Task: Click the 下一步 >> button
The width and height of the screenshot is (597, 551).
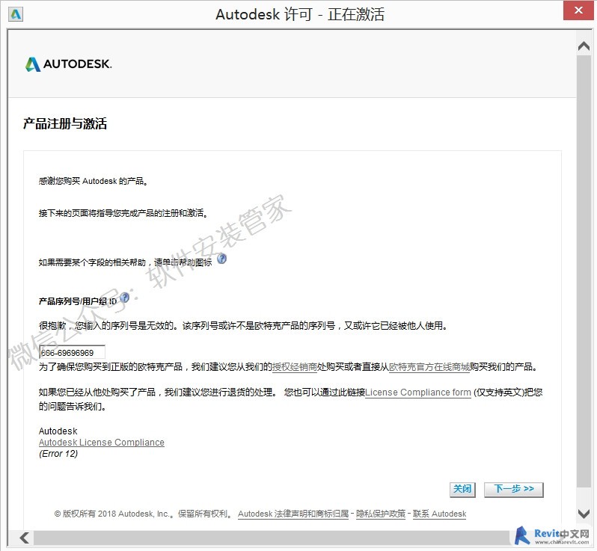Action: click(x=514, y=489)
